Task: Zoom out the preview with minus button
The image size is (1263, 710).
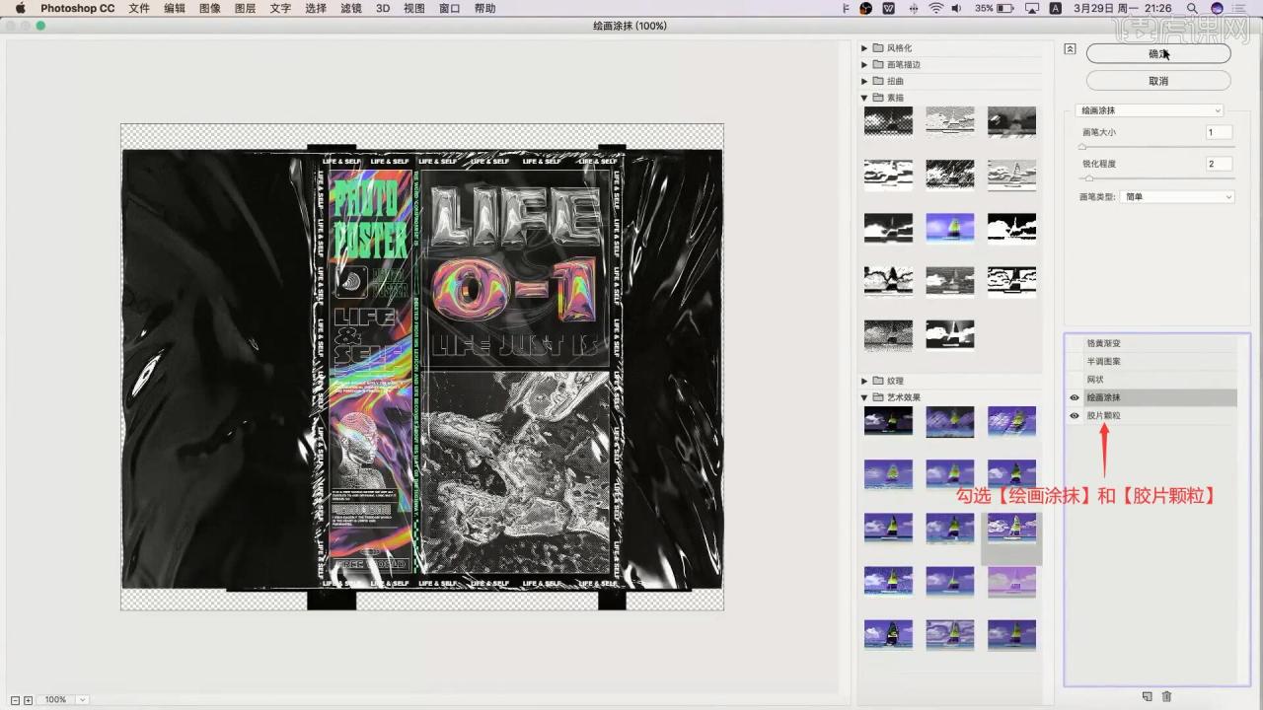Action: (x=15, y=699)
